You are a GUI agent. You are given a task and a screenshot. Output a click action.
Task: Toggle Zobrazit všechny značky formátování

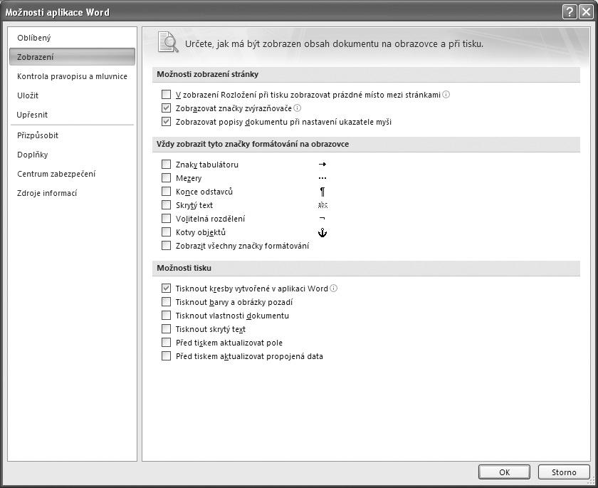pos(167,246)
